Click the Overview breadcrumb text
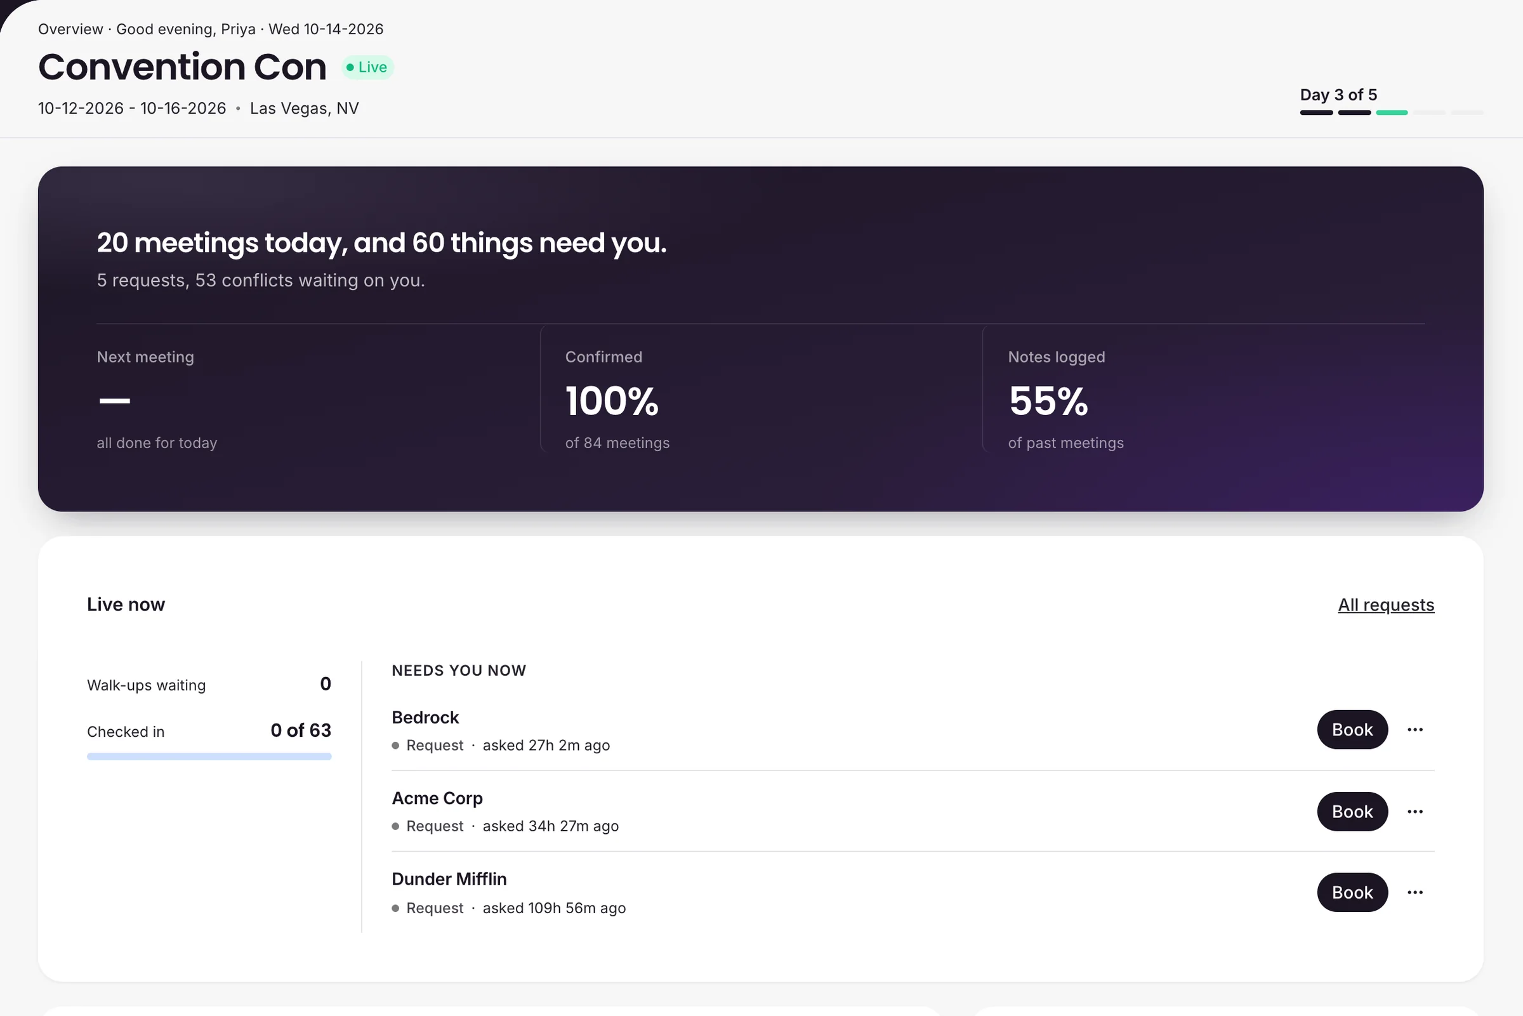Screen dimensions: 1523x1016 pyautogui.click(x=70, y=29)
